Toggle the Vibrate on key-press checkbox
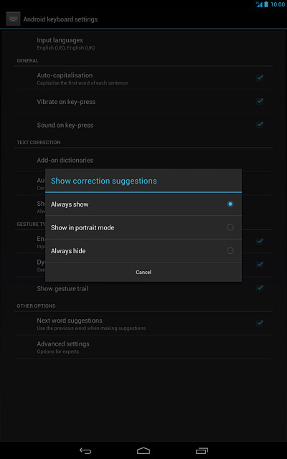Screen dimensions: 287x459 (x=260, y=101)
